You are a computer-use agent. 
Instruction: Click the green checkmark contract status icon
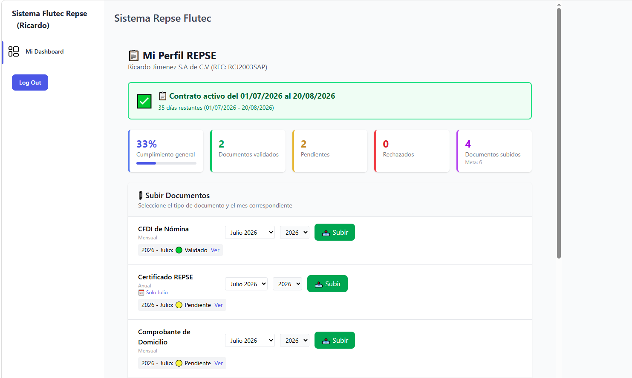coord(144,101)
